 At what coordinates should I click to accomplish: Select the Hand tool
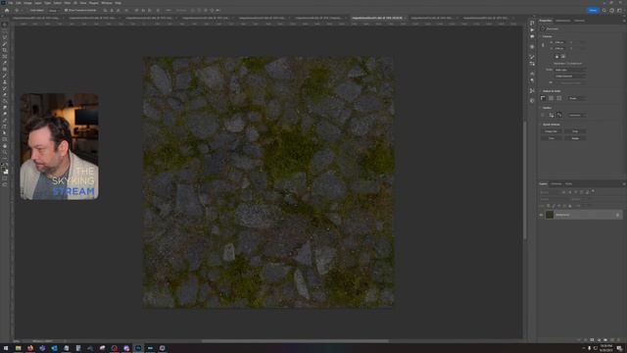[5, 146]
